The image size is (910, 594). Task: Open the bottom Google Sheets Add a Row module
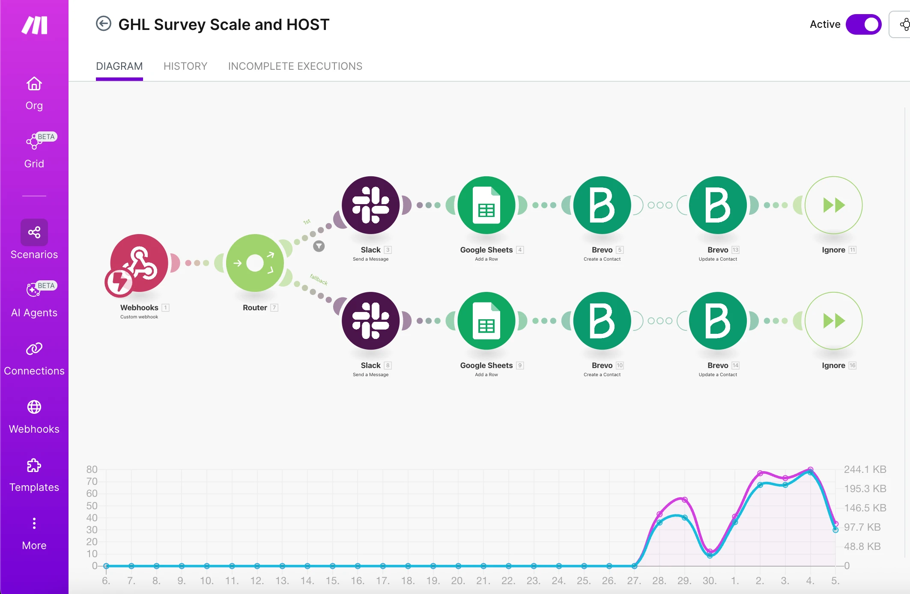click(x=486, y=321)
